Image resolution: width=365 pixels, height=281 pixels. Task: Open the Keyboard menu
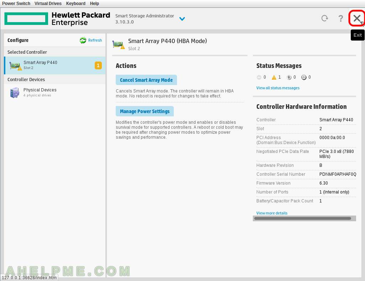[x=75, y=4]
